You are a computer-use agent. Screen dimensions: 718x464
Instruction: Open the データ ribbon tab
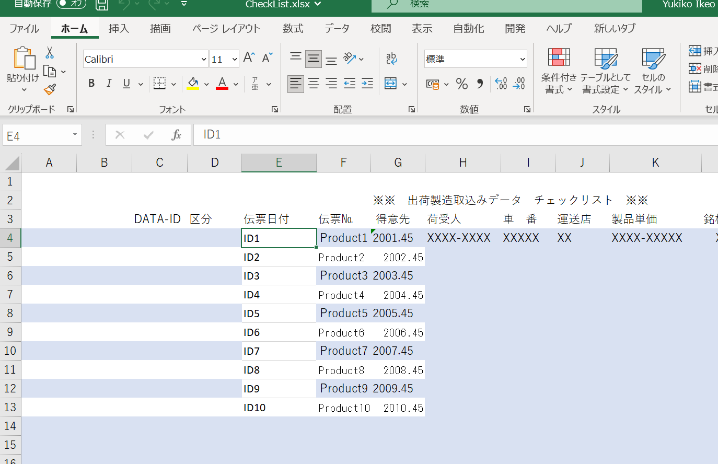click(x=337, y=29)
